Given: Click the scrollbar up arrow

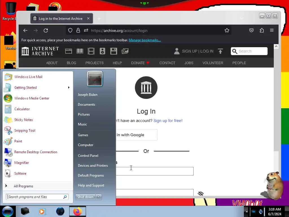Looking at the screenshot, I should pyautogui.click(x=276, y=47).
